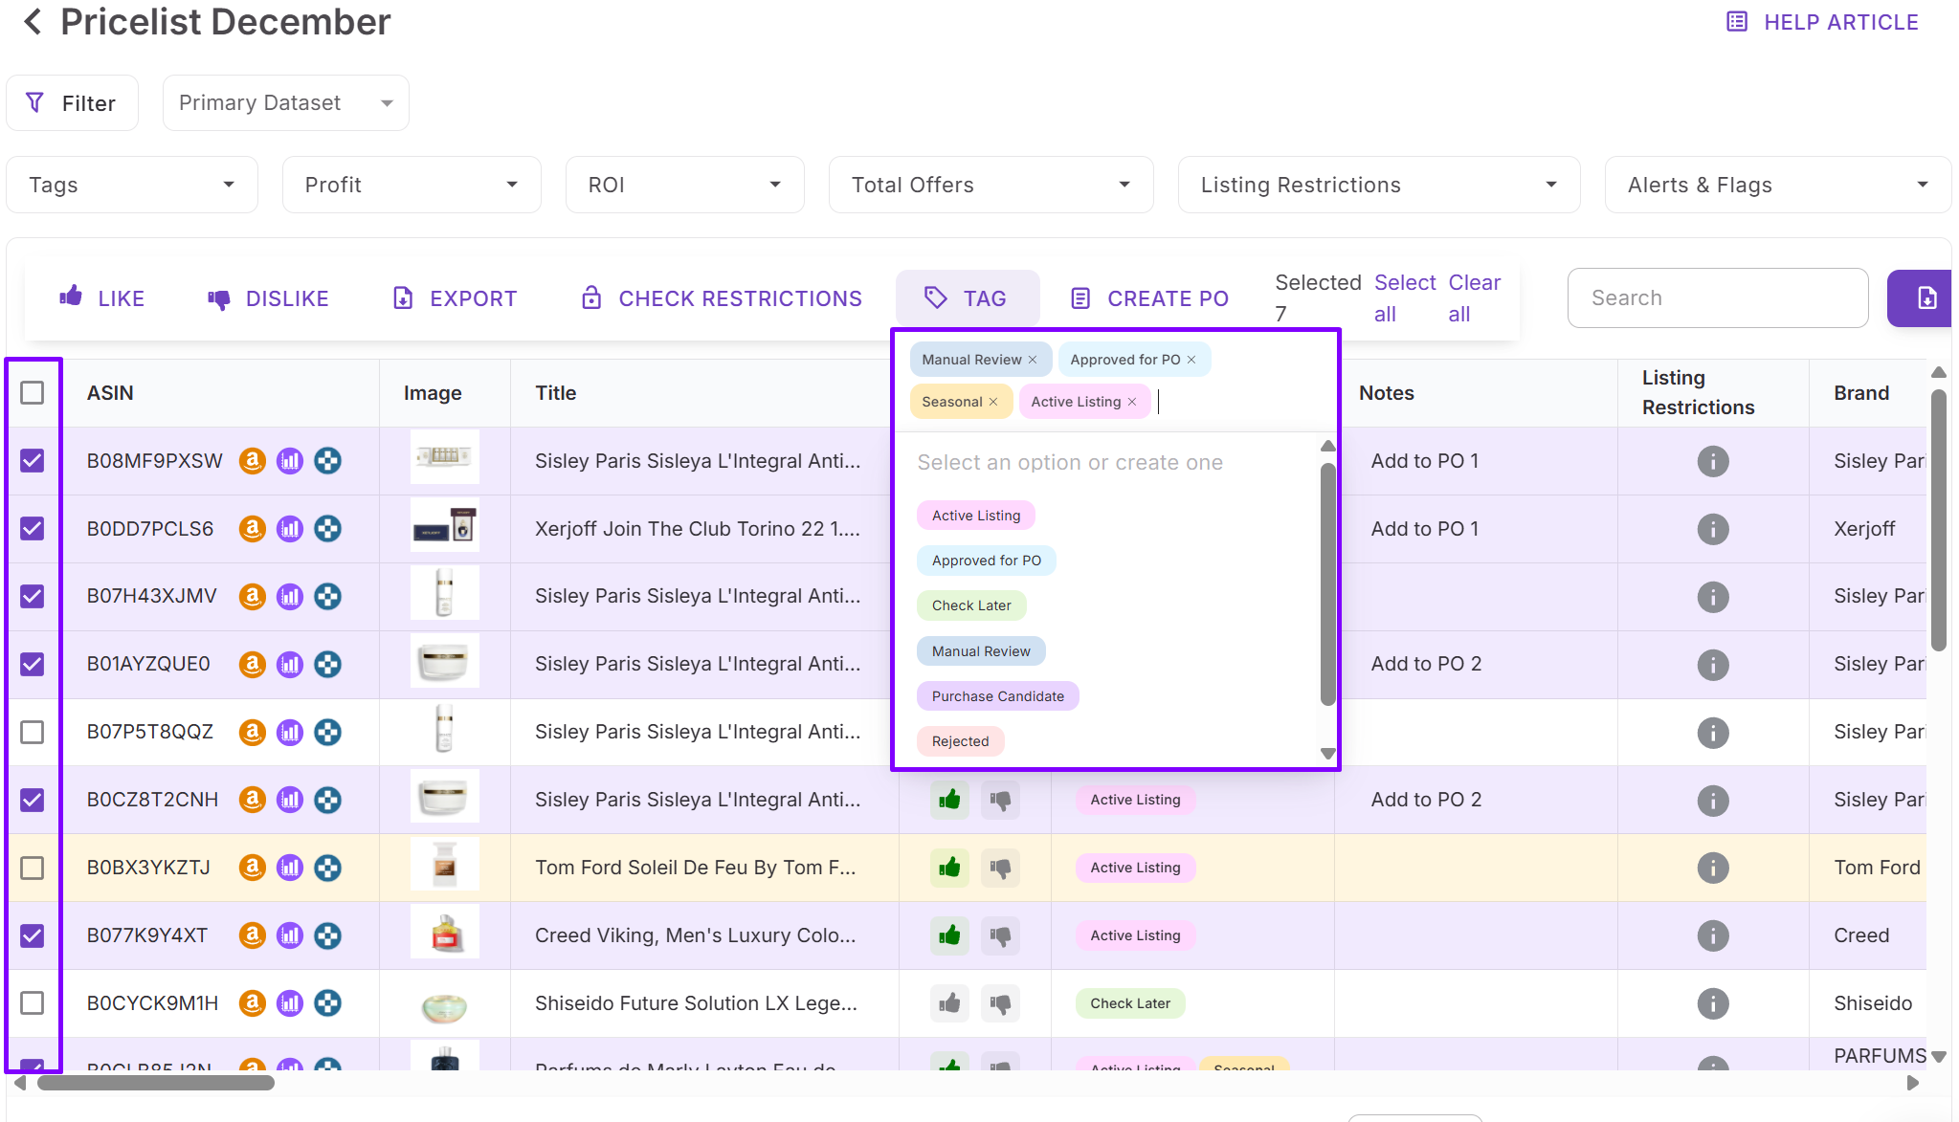This screenshot has width=1959, height=1122.
Task: Select the Export toolbar icon
Action: pos(402,297)
